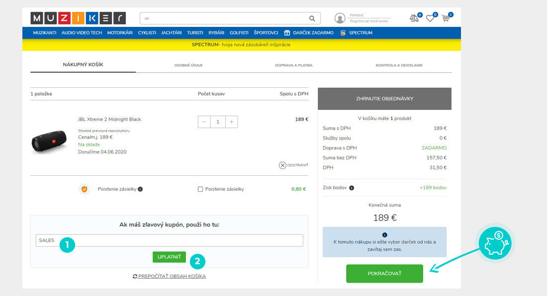Image resolution: width=547 pixels, height=296 pixels.
Task: Click the remove item X icon
Action: [282, 165]
